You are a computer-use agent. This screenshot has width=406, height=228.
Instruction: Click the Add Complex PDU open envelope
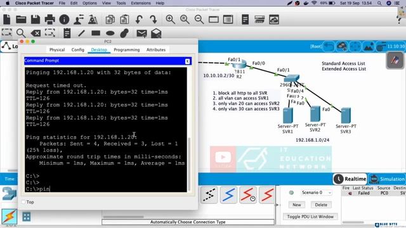[156, 33]
